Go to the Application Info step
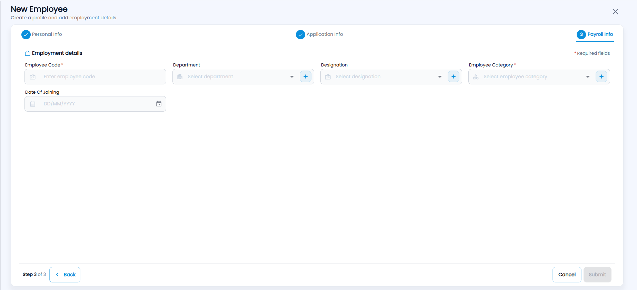The height and width of the screenshot is (290, 637). coord(320,34)
